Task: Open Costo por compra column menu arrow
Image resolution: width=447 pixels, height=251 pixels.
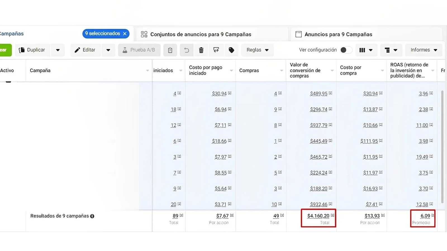Action: 382,71
